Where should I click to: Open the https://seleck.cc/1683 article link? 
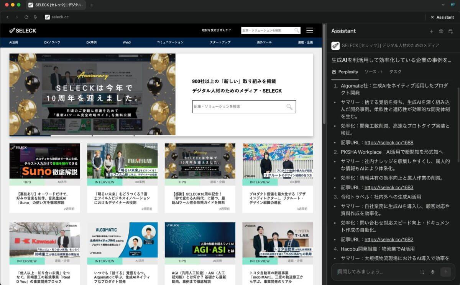pos(389,187)
